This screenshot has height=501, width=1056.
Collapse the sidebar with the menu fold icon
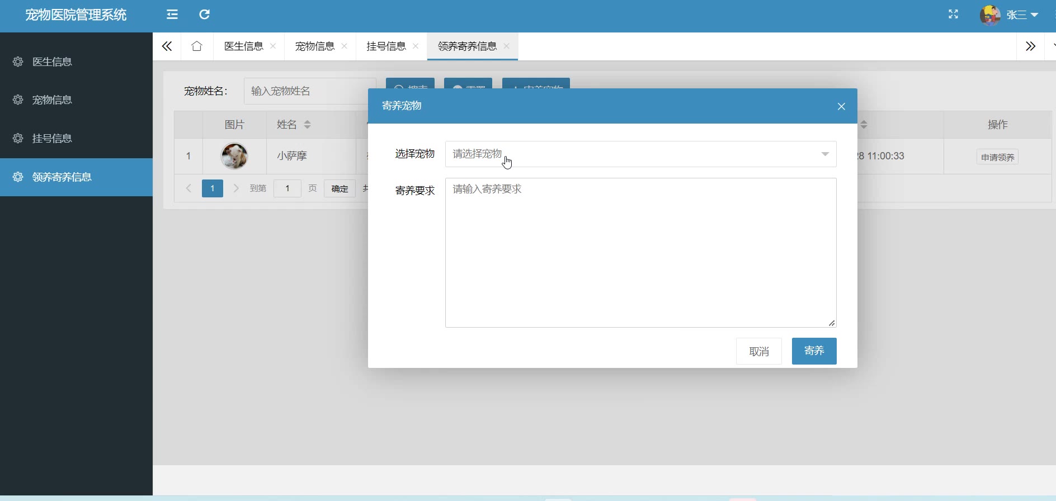coord(172,15)
